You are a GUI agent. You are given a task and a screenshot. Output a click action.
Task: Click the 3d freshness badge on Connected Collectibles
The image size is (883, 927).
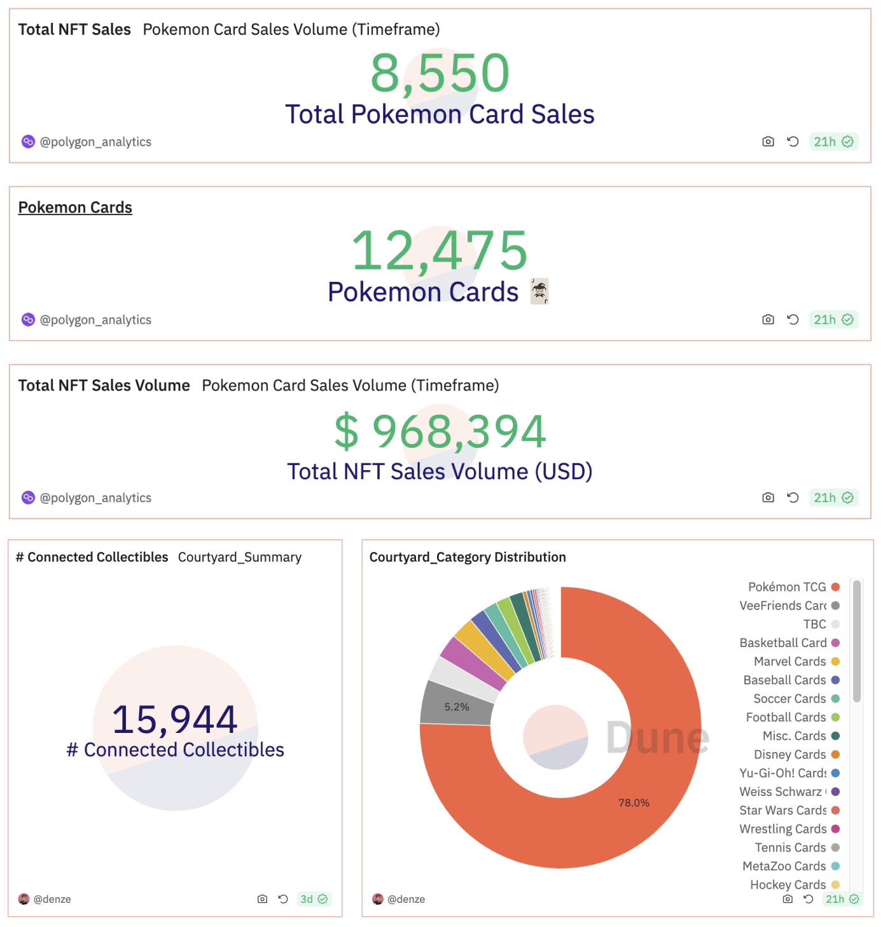pos(314,899)
